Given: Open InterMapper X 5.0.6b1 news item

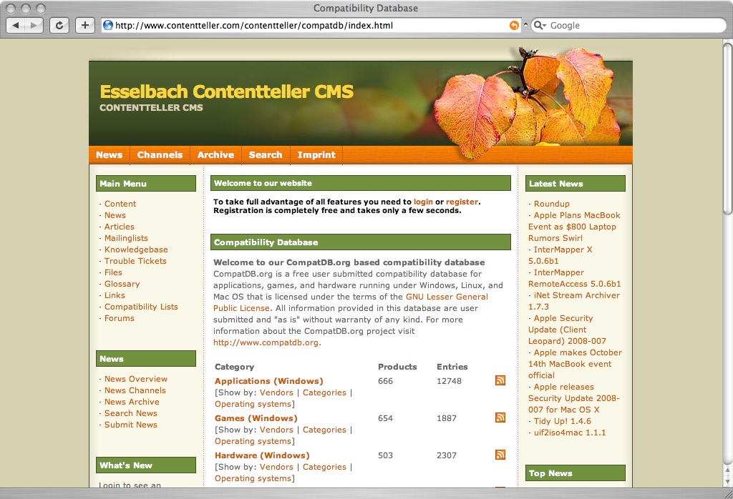Looking at the screenshot, I should (x=560, y=255).
